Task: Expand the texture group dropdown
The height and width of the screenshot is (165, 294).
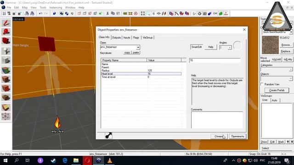Action: point(291,23)
